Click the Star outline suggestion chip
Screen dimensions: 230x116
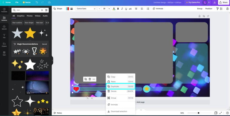[x=17, y=22]
